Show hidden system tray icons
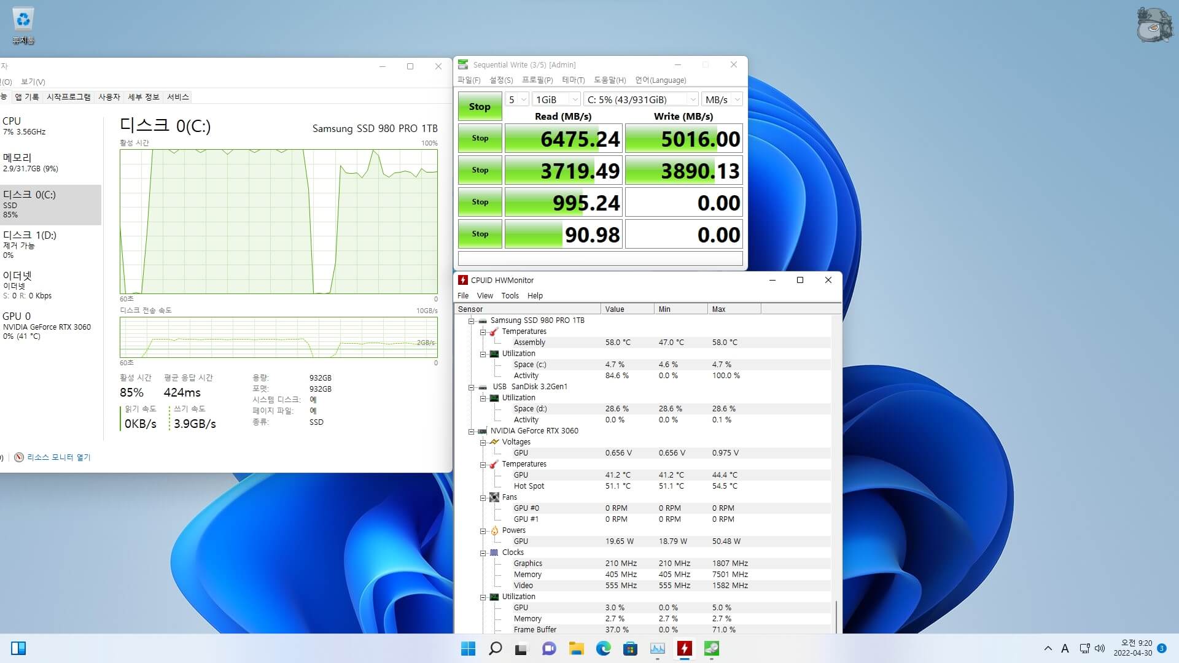1179x663 pixels. (x=1048, y=648)
